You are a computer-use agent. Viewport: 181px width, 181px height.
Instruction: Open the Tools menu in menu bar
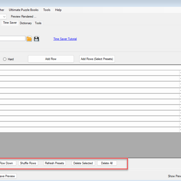point(47,10)
